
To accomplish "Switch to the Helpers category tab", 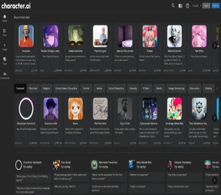I will [46, 88].
